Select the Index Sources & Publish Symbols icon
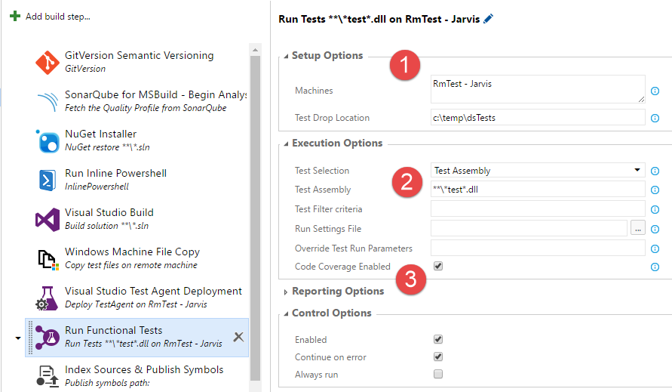This screenshot has height=392, width=672. [x=48, y=377]
